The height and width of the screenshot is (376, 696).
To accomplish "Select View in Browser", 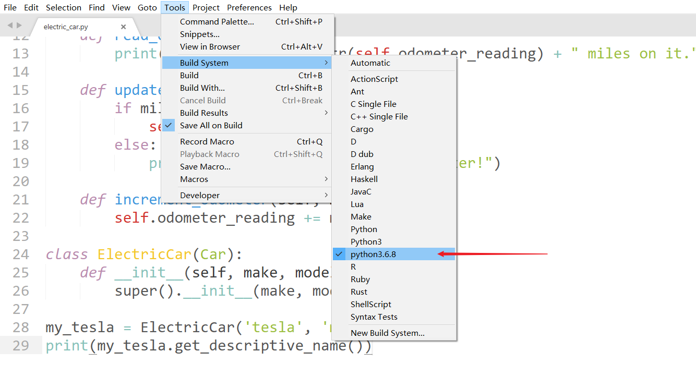I will (x=247, y=46).
